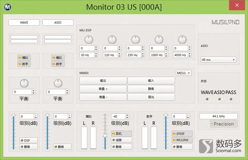The image size is (248, 160).
Task: Click the analog 模拟 level fader handle
Action: [105, 136]
